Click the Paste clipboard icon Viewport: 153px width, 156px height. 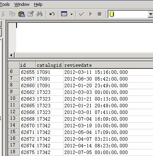coord(22,14)
